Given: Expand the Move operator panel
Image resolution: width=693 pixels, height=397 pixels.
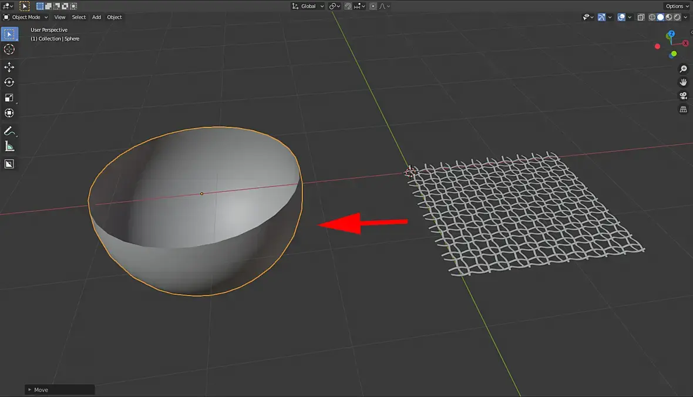Looking at the screenshot, I should tap(60, 389).
